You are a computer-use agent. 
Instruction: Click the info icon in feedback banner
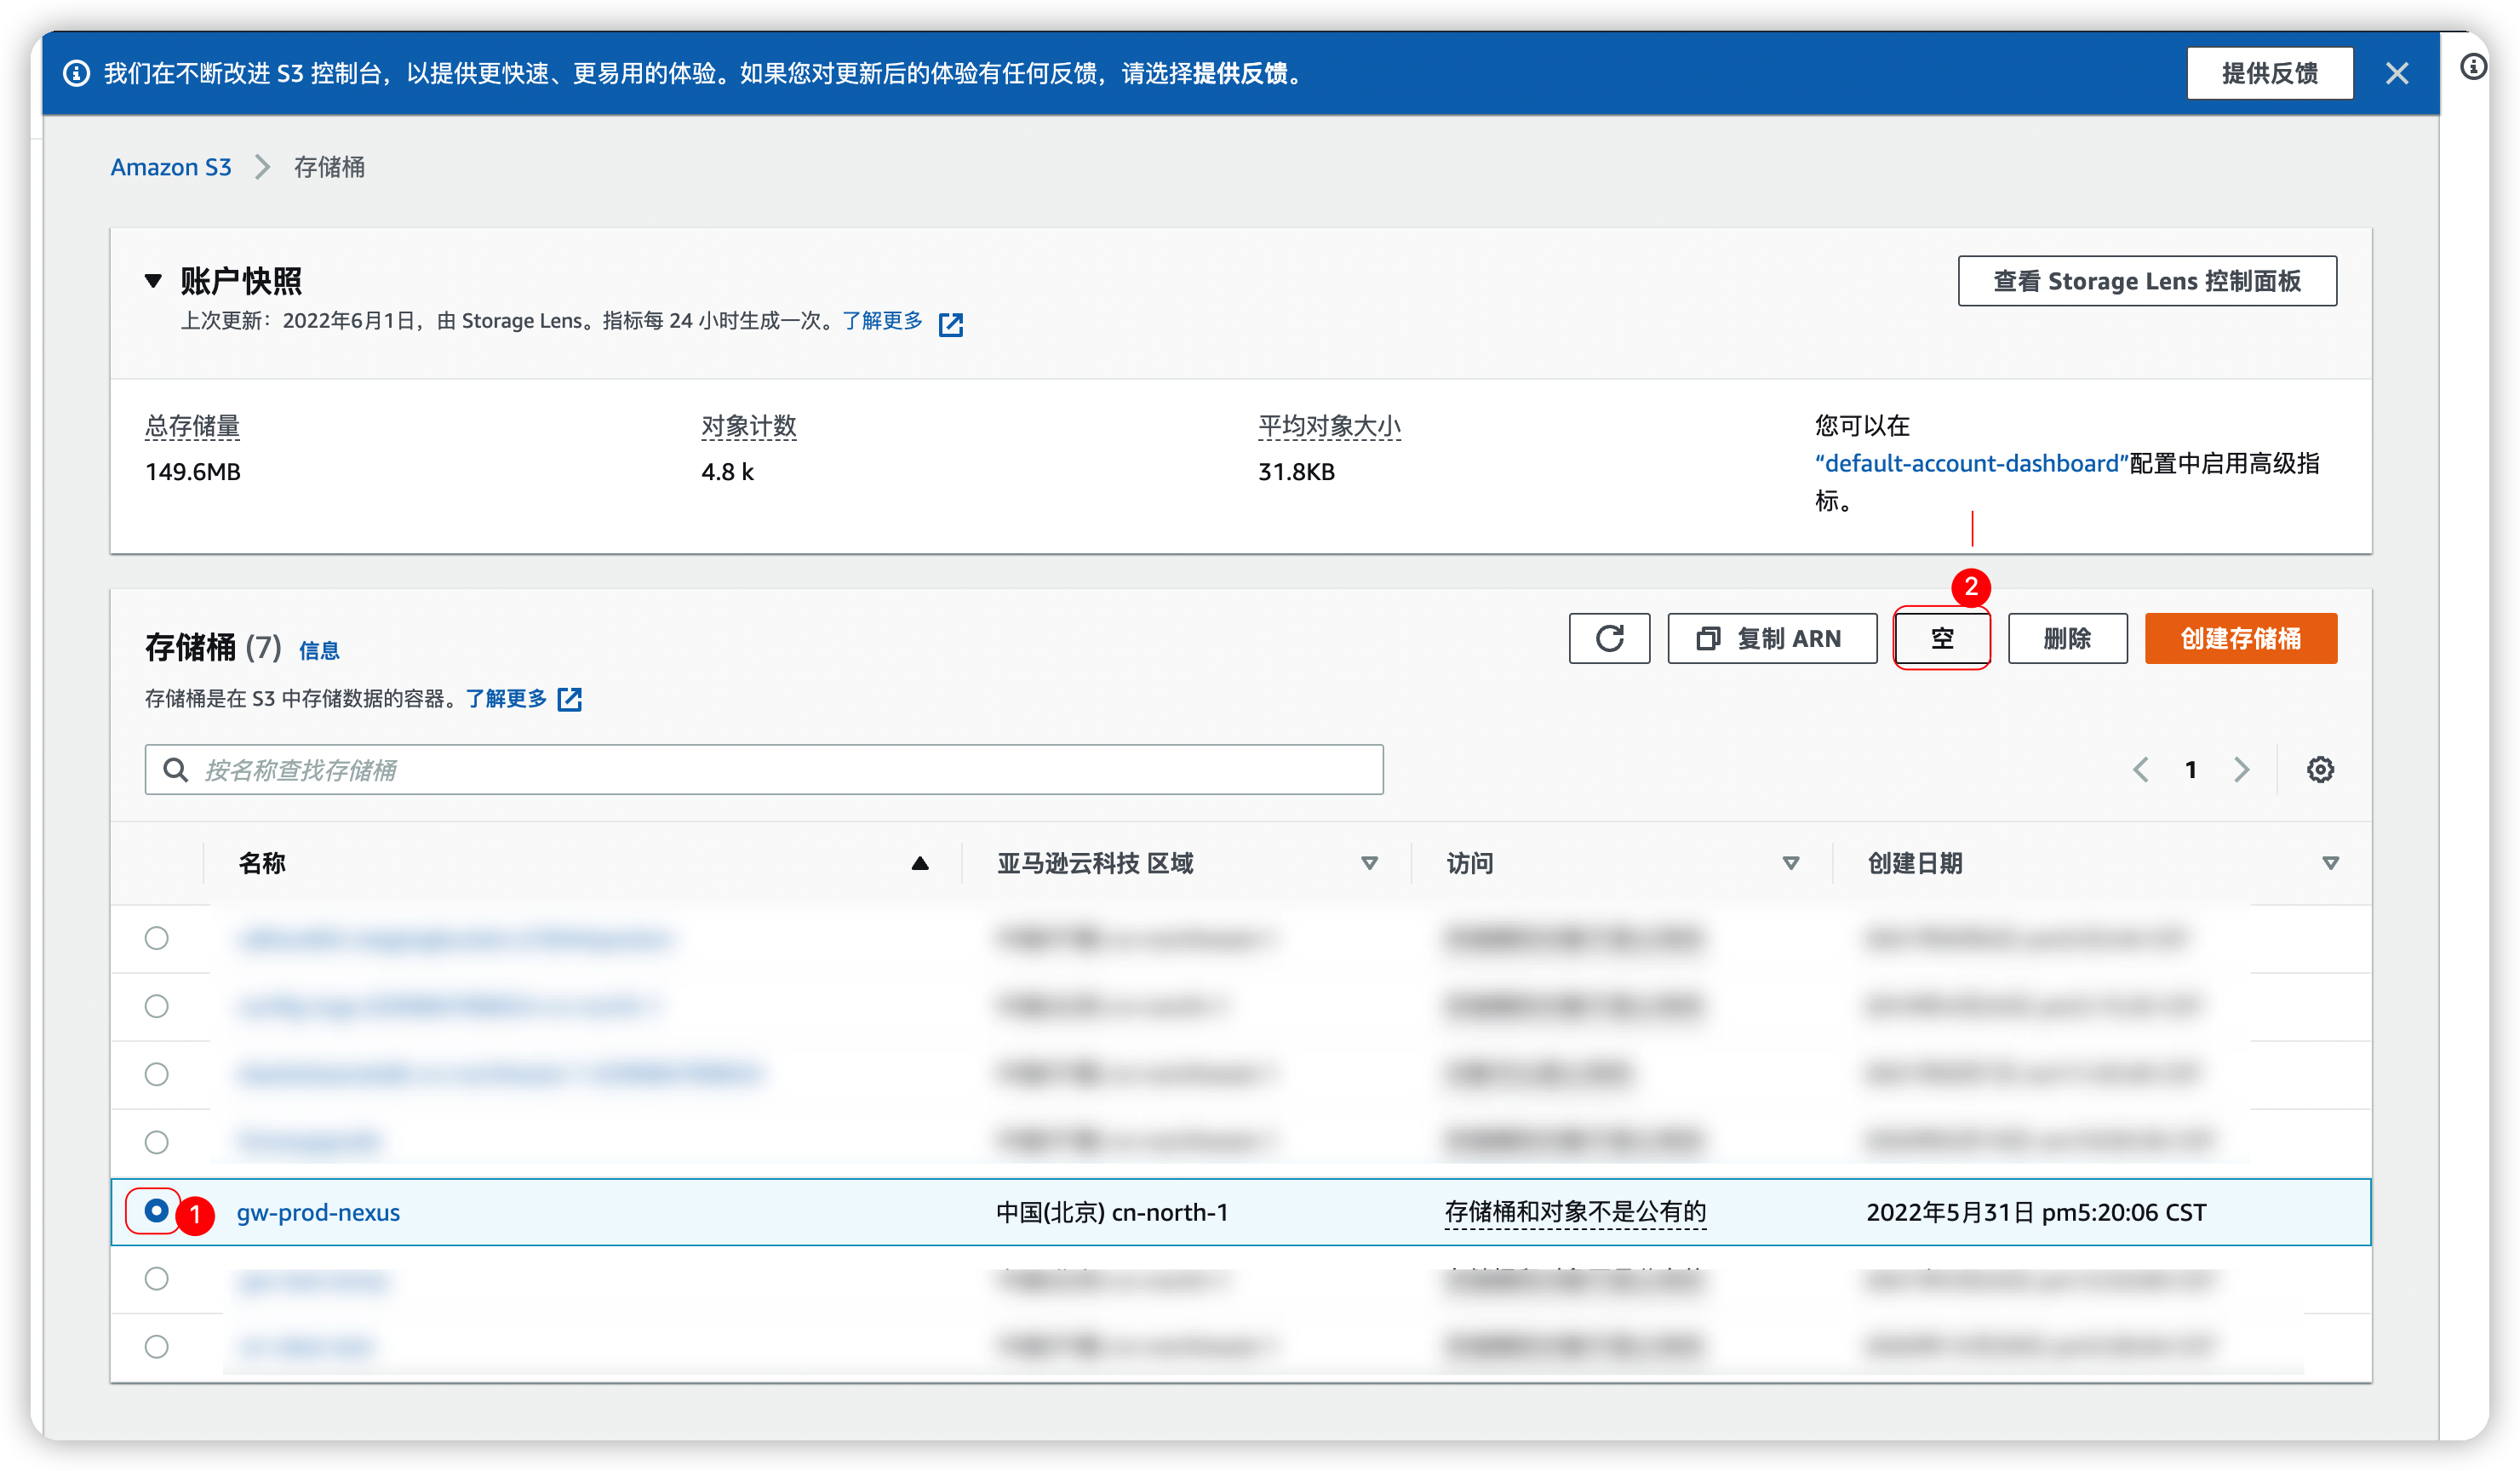76,73
